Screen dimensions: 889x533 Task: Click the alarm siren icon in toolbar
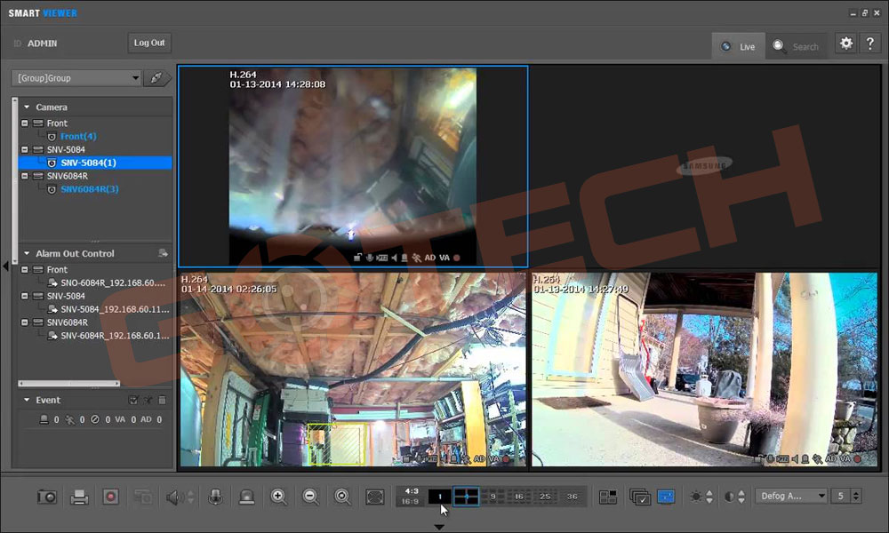pos(246,497)
